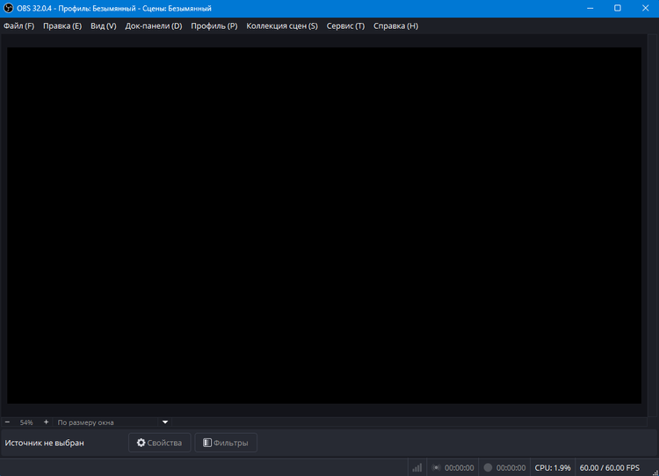Open the Справка (H) menu

pos(395,26)
